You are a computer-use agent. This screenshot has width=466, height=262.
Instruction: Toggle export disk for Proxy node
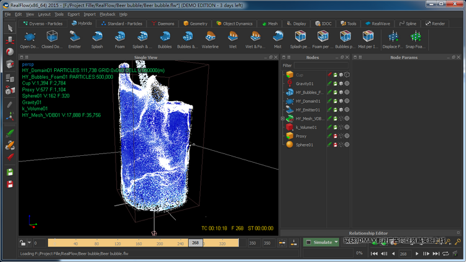pos(336,136)
